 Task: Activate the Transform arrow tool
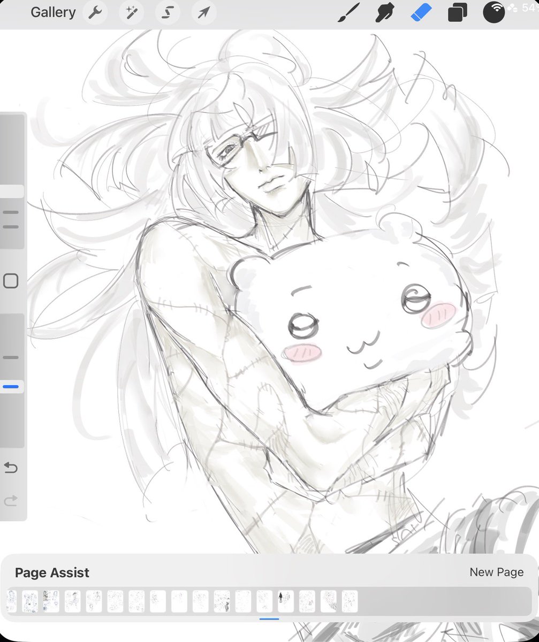point(204,13)
